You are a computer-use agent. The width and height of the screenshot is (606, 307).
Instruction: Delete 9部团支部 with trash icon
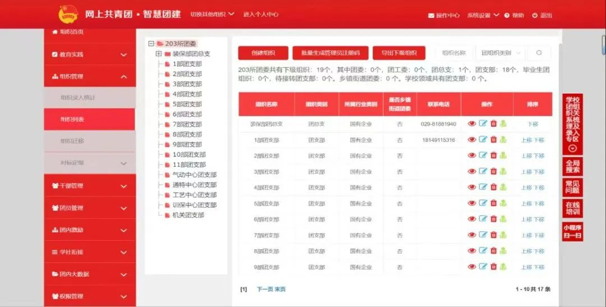[x=494, y=266]
